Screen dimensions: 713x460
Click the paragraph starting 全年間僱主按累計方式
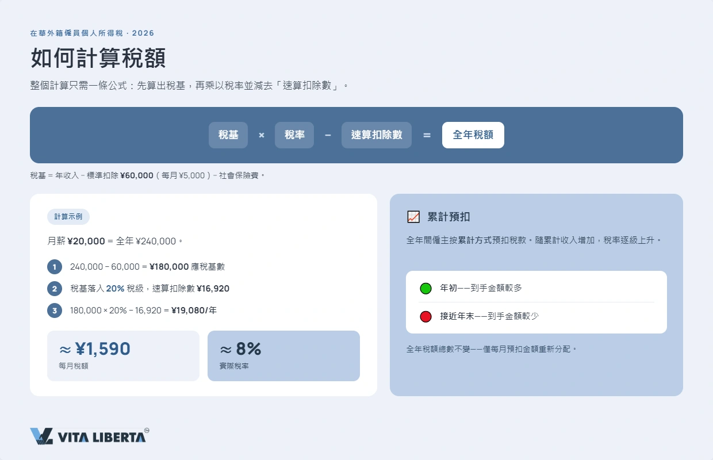pos(534,240)
